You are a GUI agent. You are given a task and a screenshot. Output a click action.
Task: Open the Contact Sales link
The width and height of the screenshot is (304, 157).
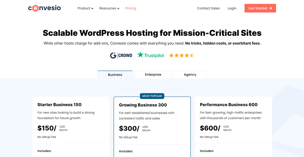(208, 8)
